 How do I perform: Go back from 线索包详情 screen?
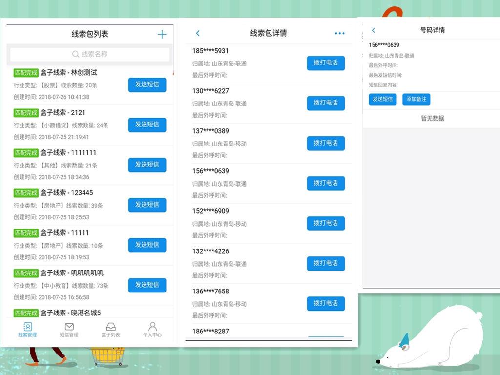click(x=198, y=33)
